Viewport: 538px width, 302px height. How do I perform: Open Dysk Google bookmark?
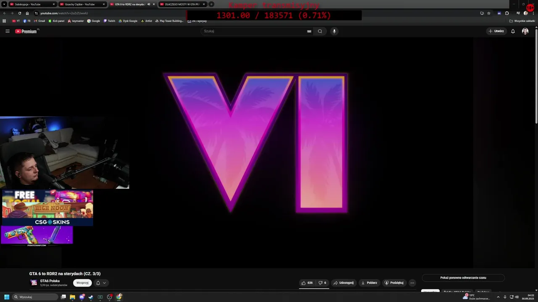[128, 21]
